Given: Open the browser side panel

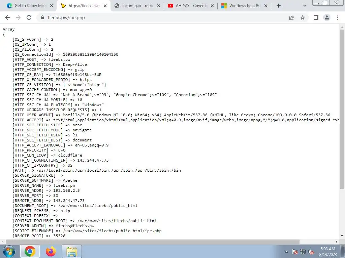Looking at the screenshot, I should tap(316, 17).
